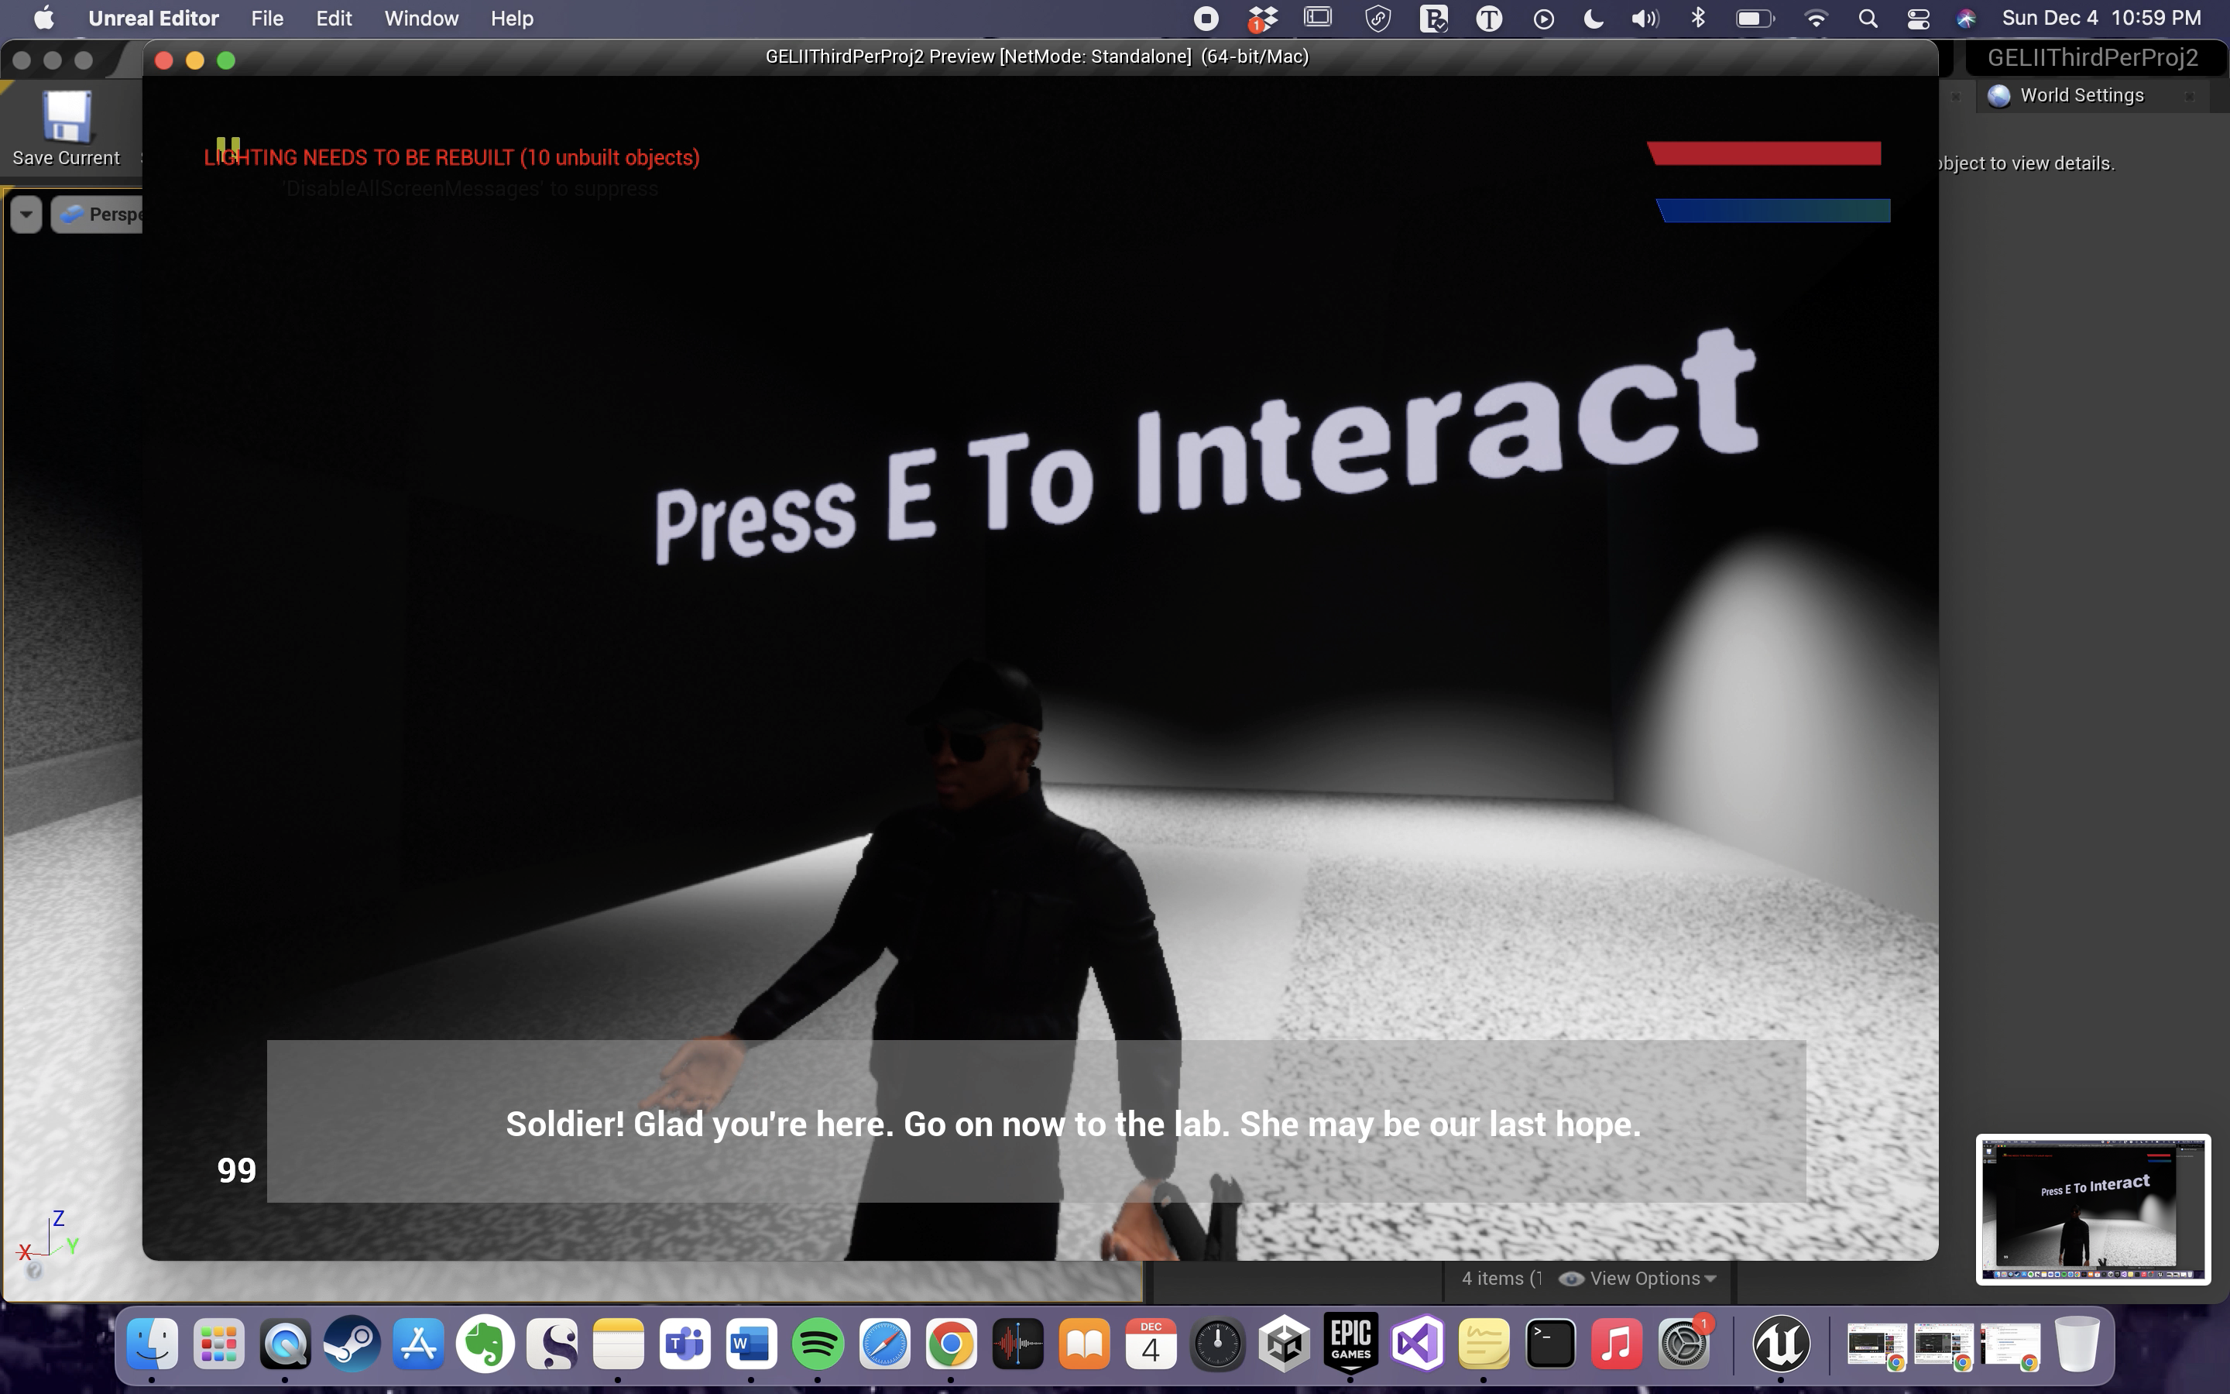Open Control Center in menu bar
2230x1394 pixels.
[x=1918, y=19]
